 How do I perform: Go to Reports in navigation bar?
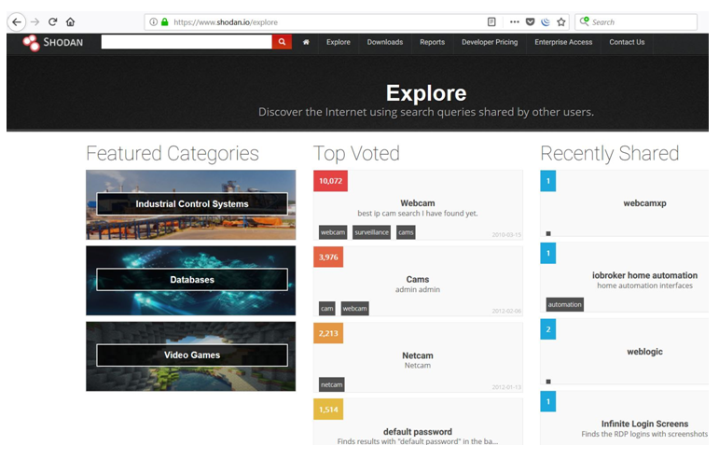(432, 42)
